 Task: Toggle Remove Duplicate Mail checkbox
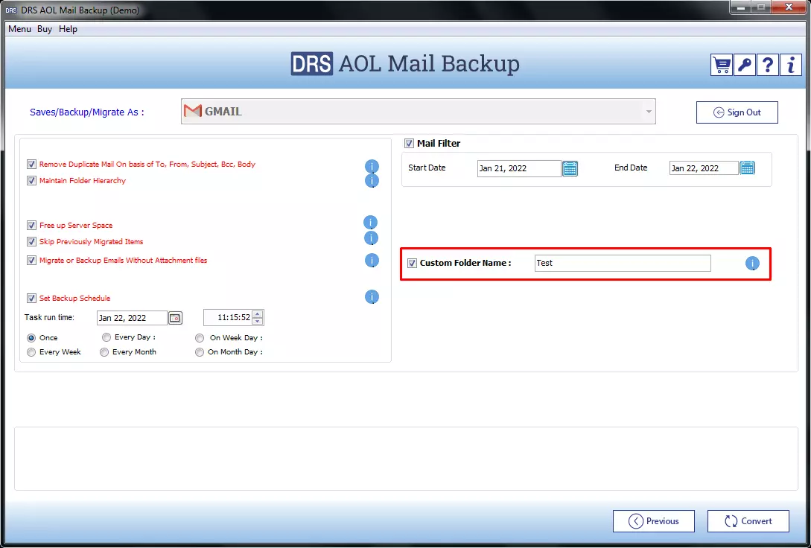coord(31,165)
